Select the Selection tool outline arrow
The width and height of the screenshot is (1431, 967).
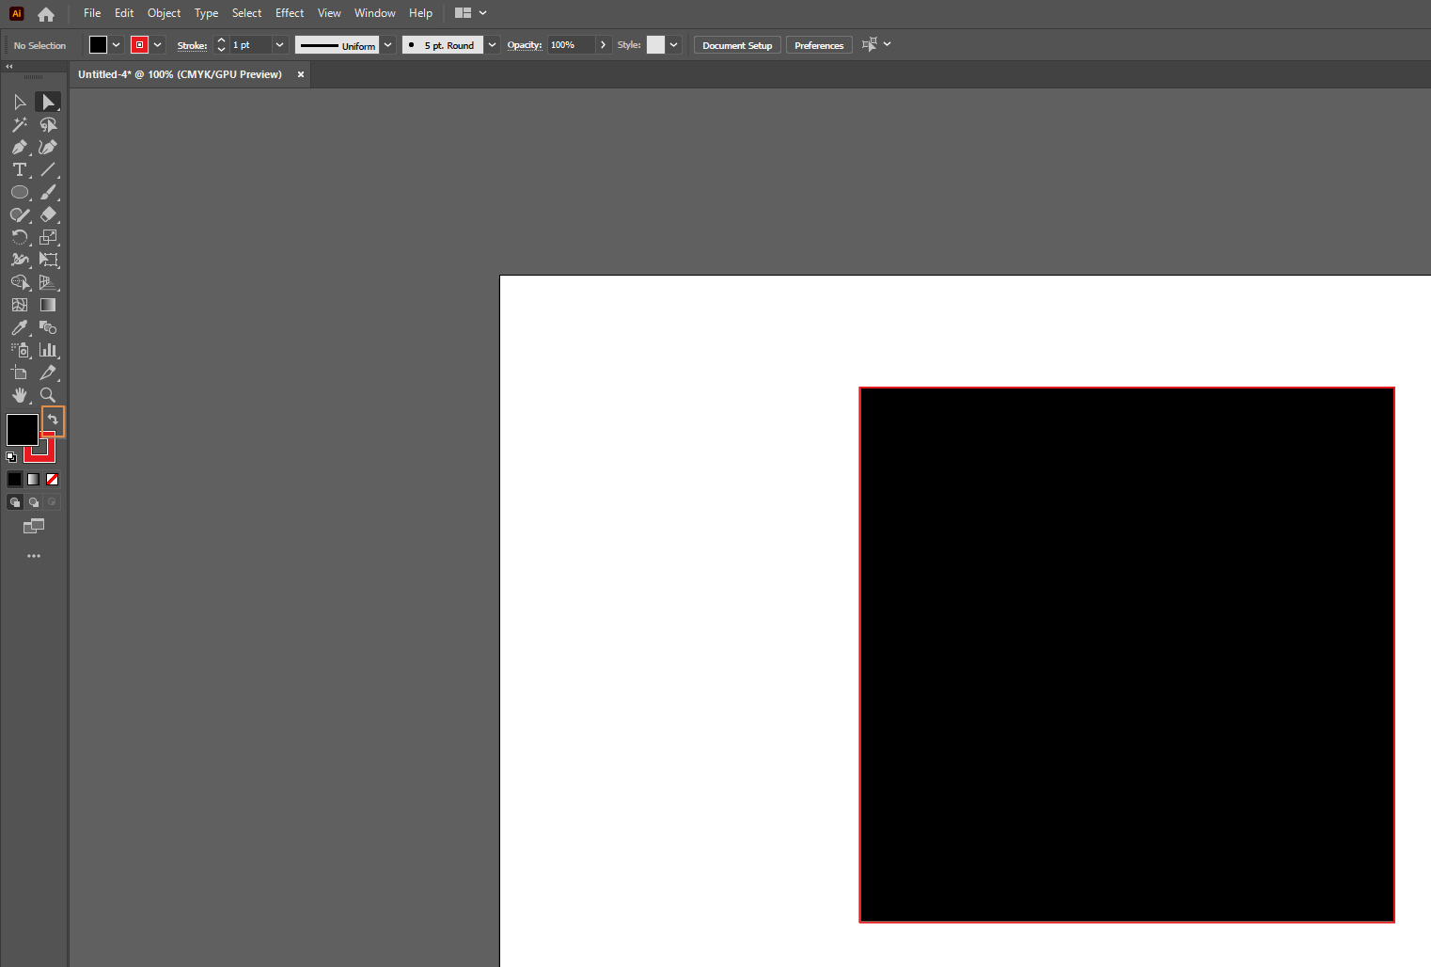point(20,102)
